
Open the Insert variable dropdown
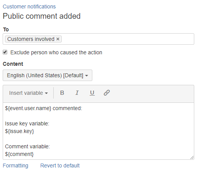[x=28, y=93]
